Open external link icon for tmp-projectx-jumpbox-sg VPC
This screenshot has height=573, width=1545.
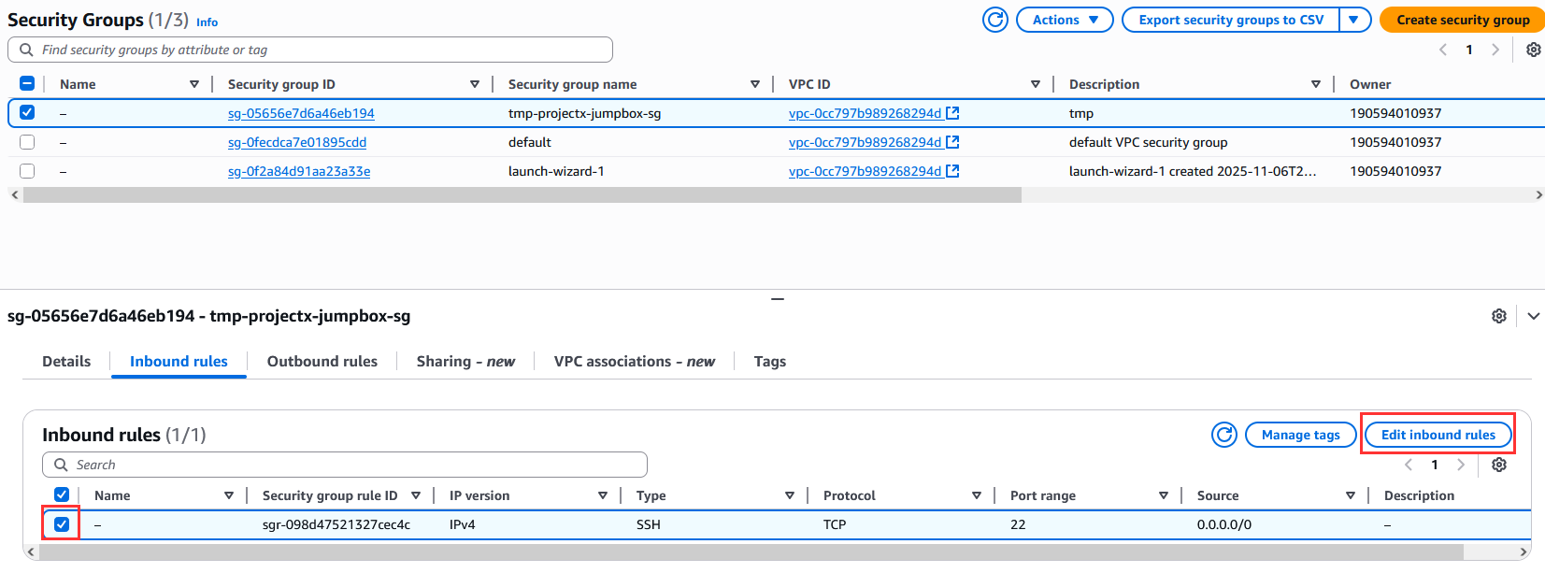click(x=952, y=113)
